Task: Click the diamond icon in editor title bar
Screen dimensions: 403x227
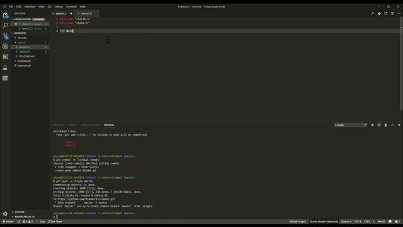Action: [x=379, y=13]
